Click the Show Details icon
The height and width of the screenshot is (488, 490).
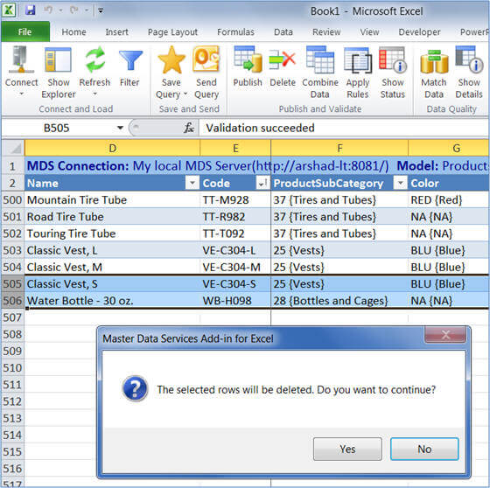click(x=469, y=59)
